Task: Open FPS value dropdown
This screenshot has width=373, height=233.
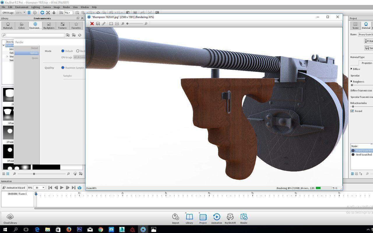Action: tap(40, 188)
